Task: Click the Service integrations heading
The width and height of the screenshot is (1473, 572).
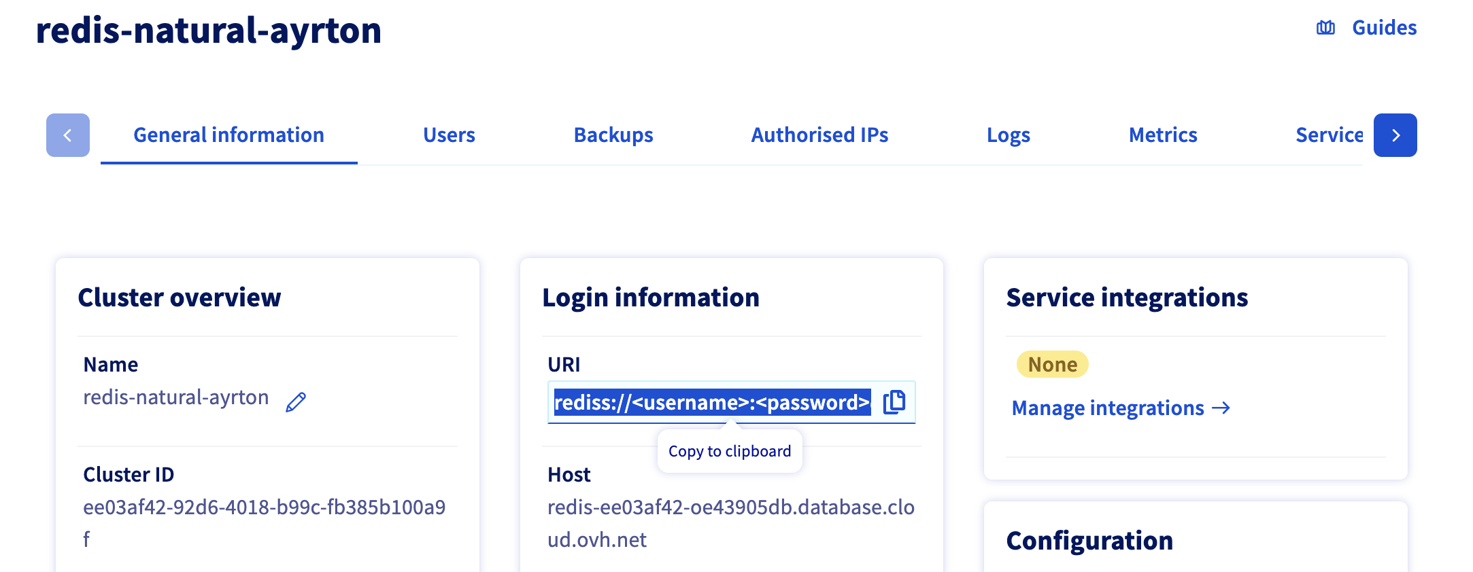Action: [x=1127, y=298]
